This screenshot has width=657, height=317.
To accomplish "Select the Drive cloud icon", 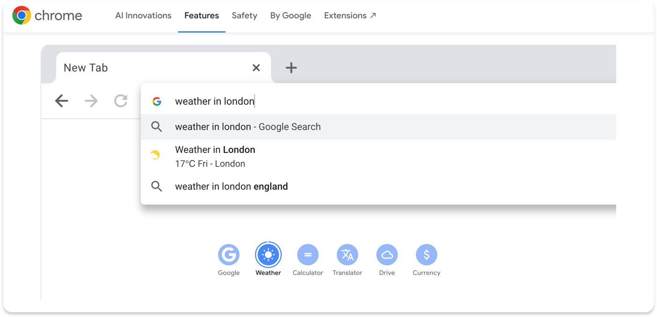I will point(387,255).
